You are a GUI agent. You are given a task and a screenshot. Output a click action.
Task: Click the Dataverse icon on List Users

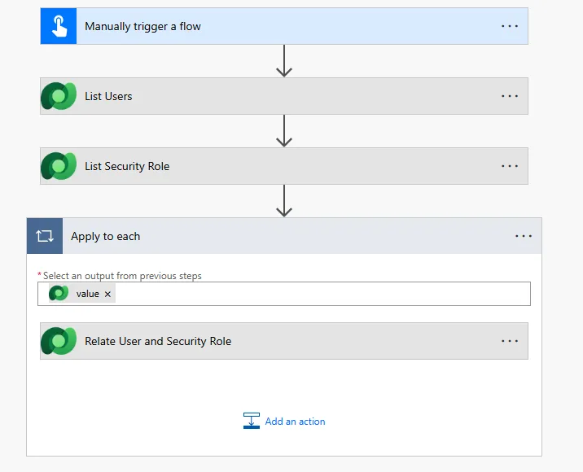click(59, 96)
